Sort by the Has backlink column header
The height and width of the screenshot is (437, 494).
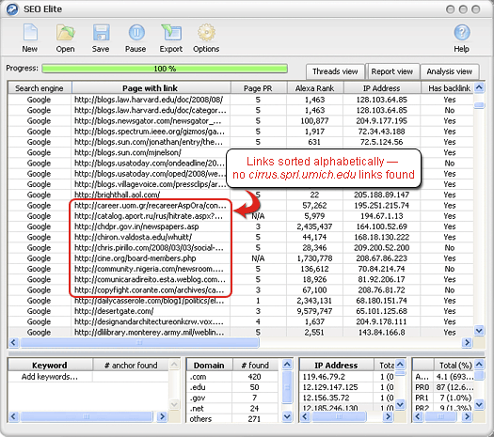[449, 88]
